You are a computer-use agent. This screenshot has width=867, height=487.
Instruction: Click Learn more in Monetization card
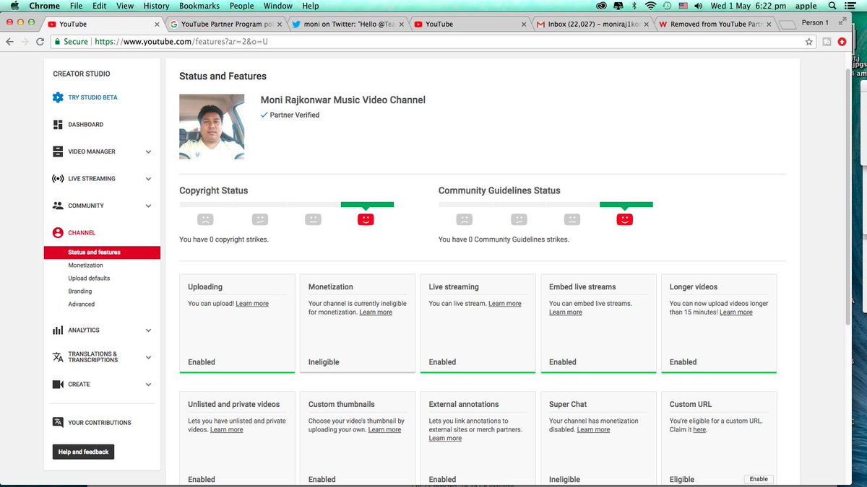(376, 312)
